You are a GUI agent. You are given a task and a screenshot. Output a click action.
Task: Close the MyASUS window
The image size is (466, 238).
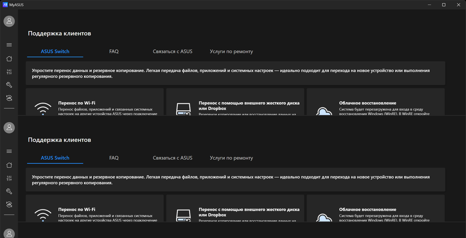458,4
